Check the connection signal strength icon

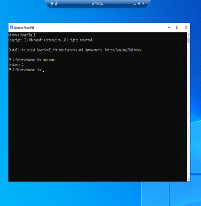[x=56, y=4]
